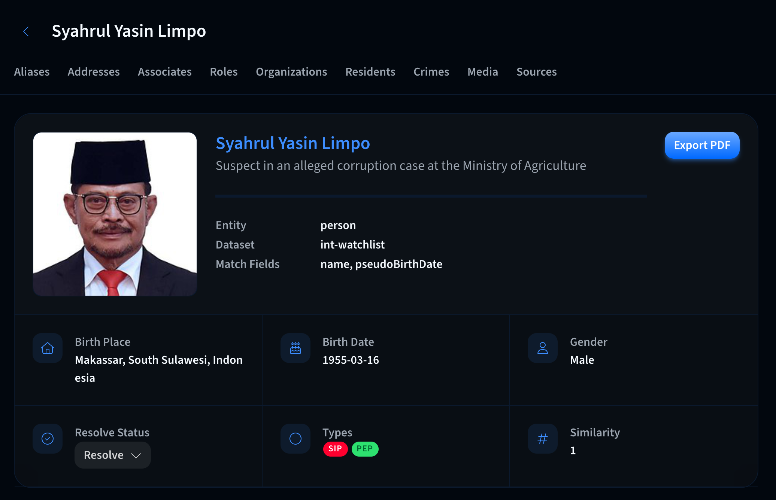Click the Resolve Status checkmark icon
The height and width of the screenshot is (500, 776).
coord(48,439)
